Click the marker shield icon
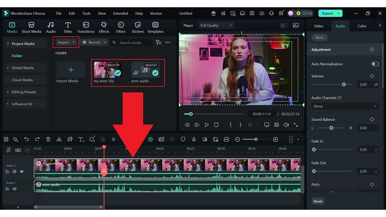The height and width of the screenshot is (217, 386). pyautogui.click(x=183, y=139)
